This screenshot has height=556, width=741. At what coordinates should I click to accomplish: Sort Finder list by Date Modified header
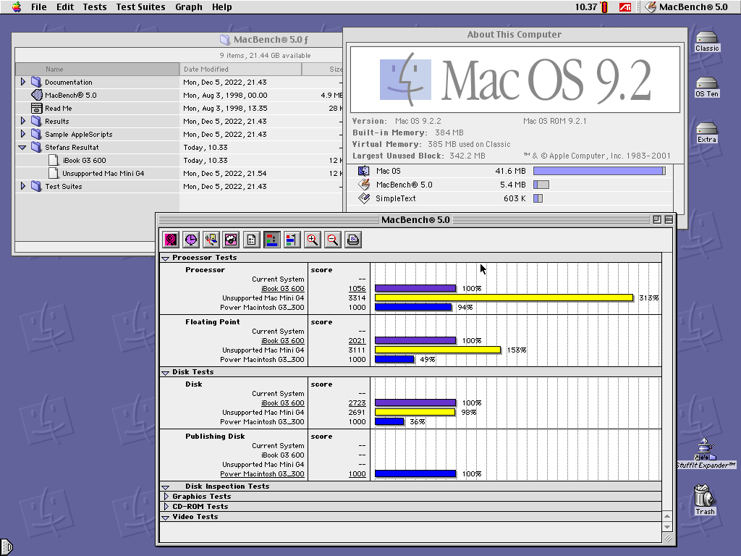click(x=240, y=69)
